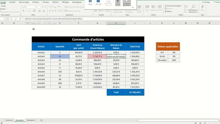Click the horizontal scrollbar left arrow

point(137,120)
